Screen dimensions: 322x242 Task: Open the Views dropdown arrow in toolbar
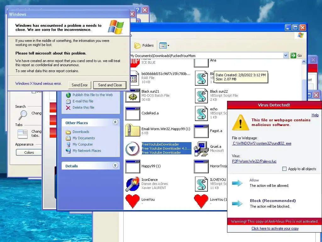pos(169,45)
